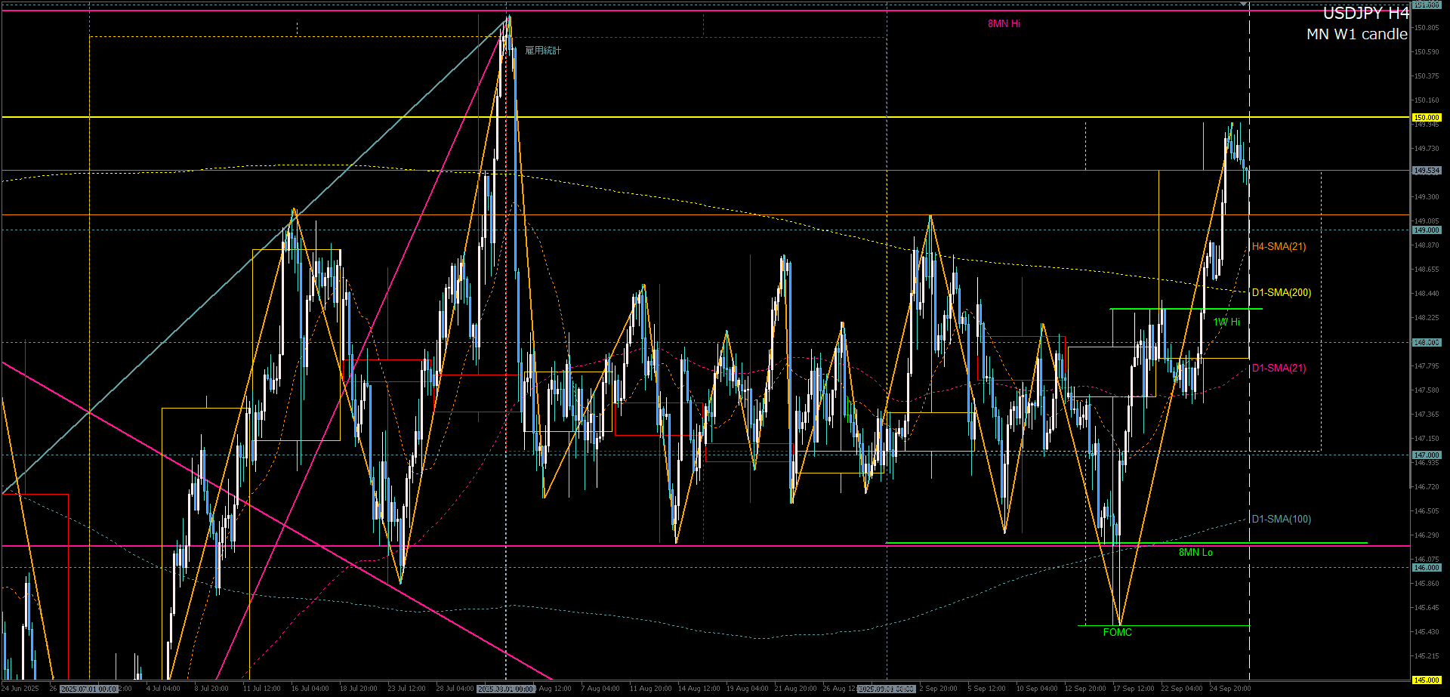The height and width of the screenshot is (697, 1450).
Task: Click the 24 Sep 20:00 time axis label
Action: (1229, 689)
